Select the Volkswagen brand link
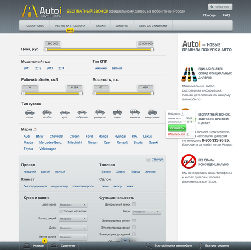The height and width of the screenshot is (250, 251). (48, 149)
